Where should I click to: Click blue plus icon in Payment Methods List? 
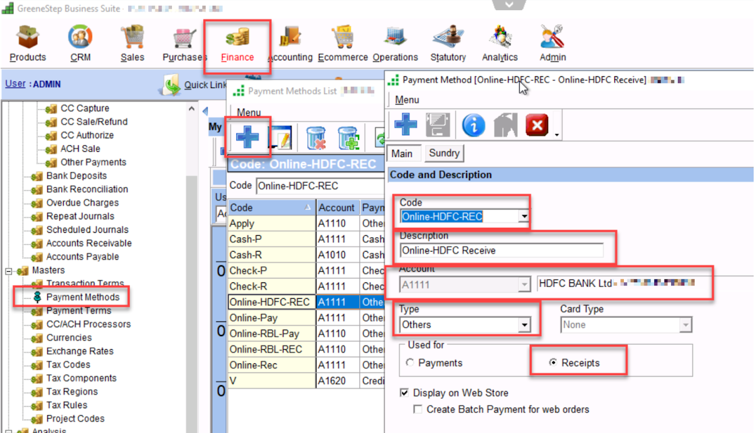pos(247,138)
